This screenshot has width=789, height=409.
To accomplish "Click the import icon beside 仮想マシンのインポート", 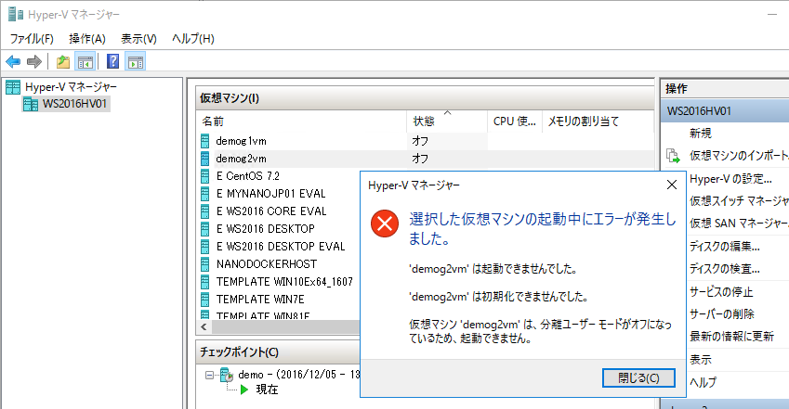I will [673, 156].
